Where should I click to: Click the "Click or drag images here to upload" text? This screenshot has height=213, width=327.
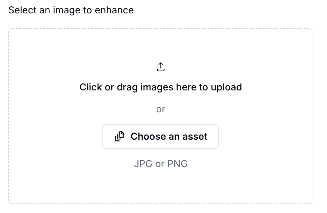pyautogui.click(x=161, y=87)
